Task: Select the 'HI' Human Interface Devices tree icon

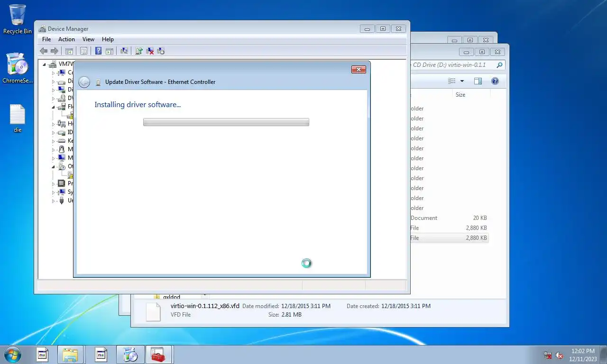Action: point(61,124)
